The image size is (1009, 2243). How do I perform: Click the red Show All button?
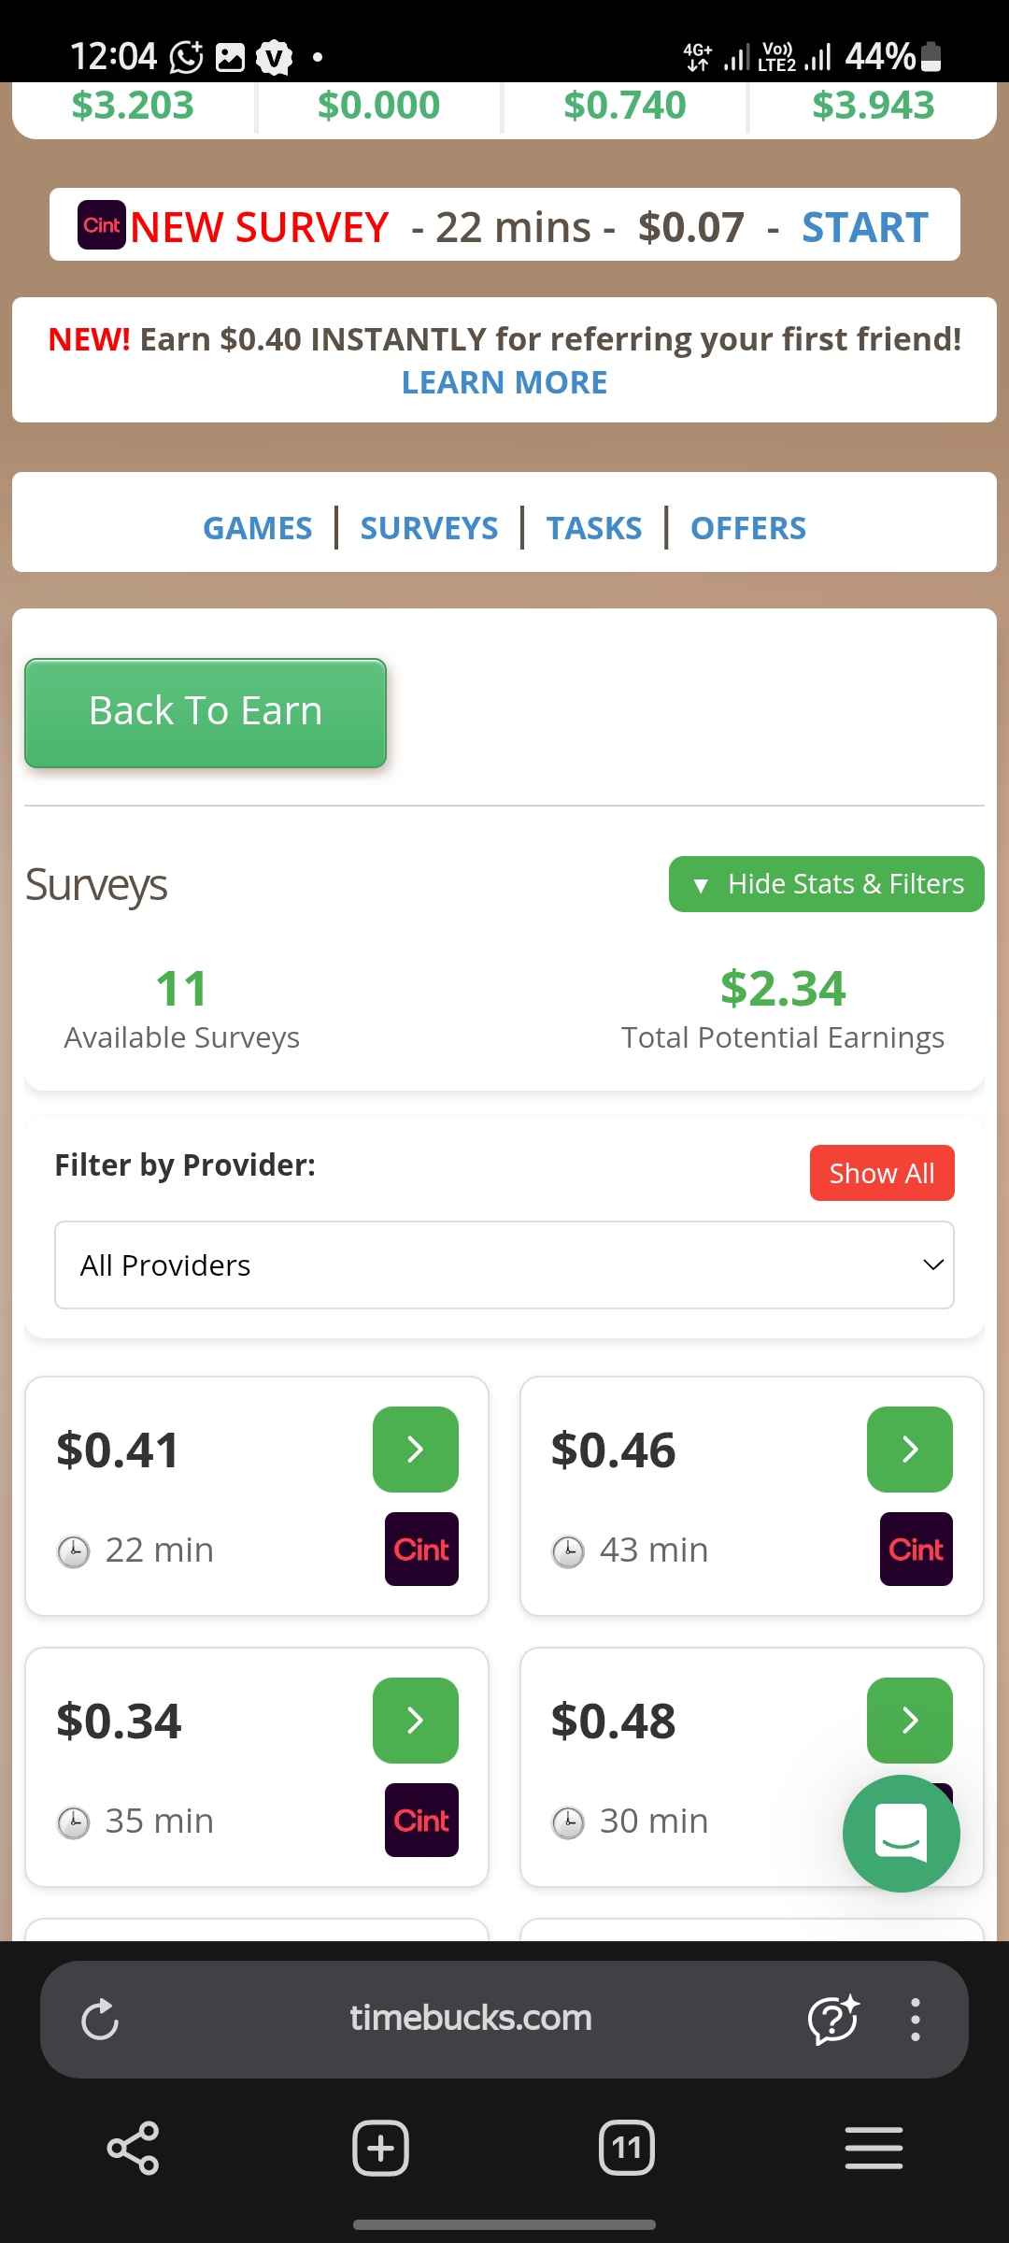pos(882,1173)
